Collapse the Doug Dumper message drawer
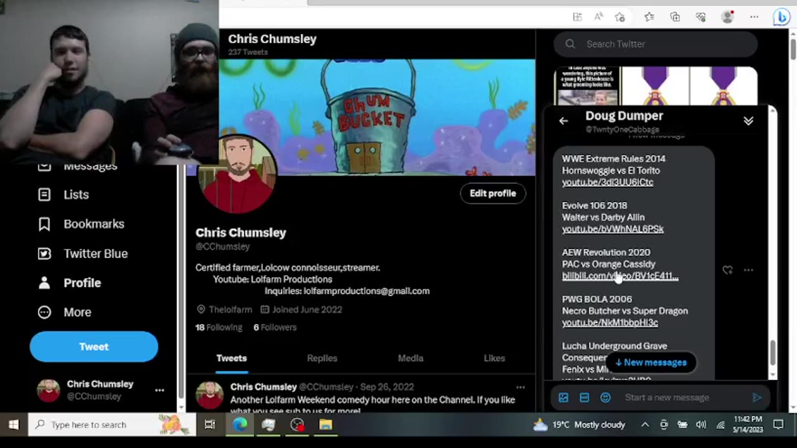Viewport: 797px width, 448px height. point(748,121)
